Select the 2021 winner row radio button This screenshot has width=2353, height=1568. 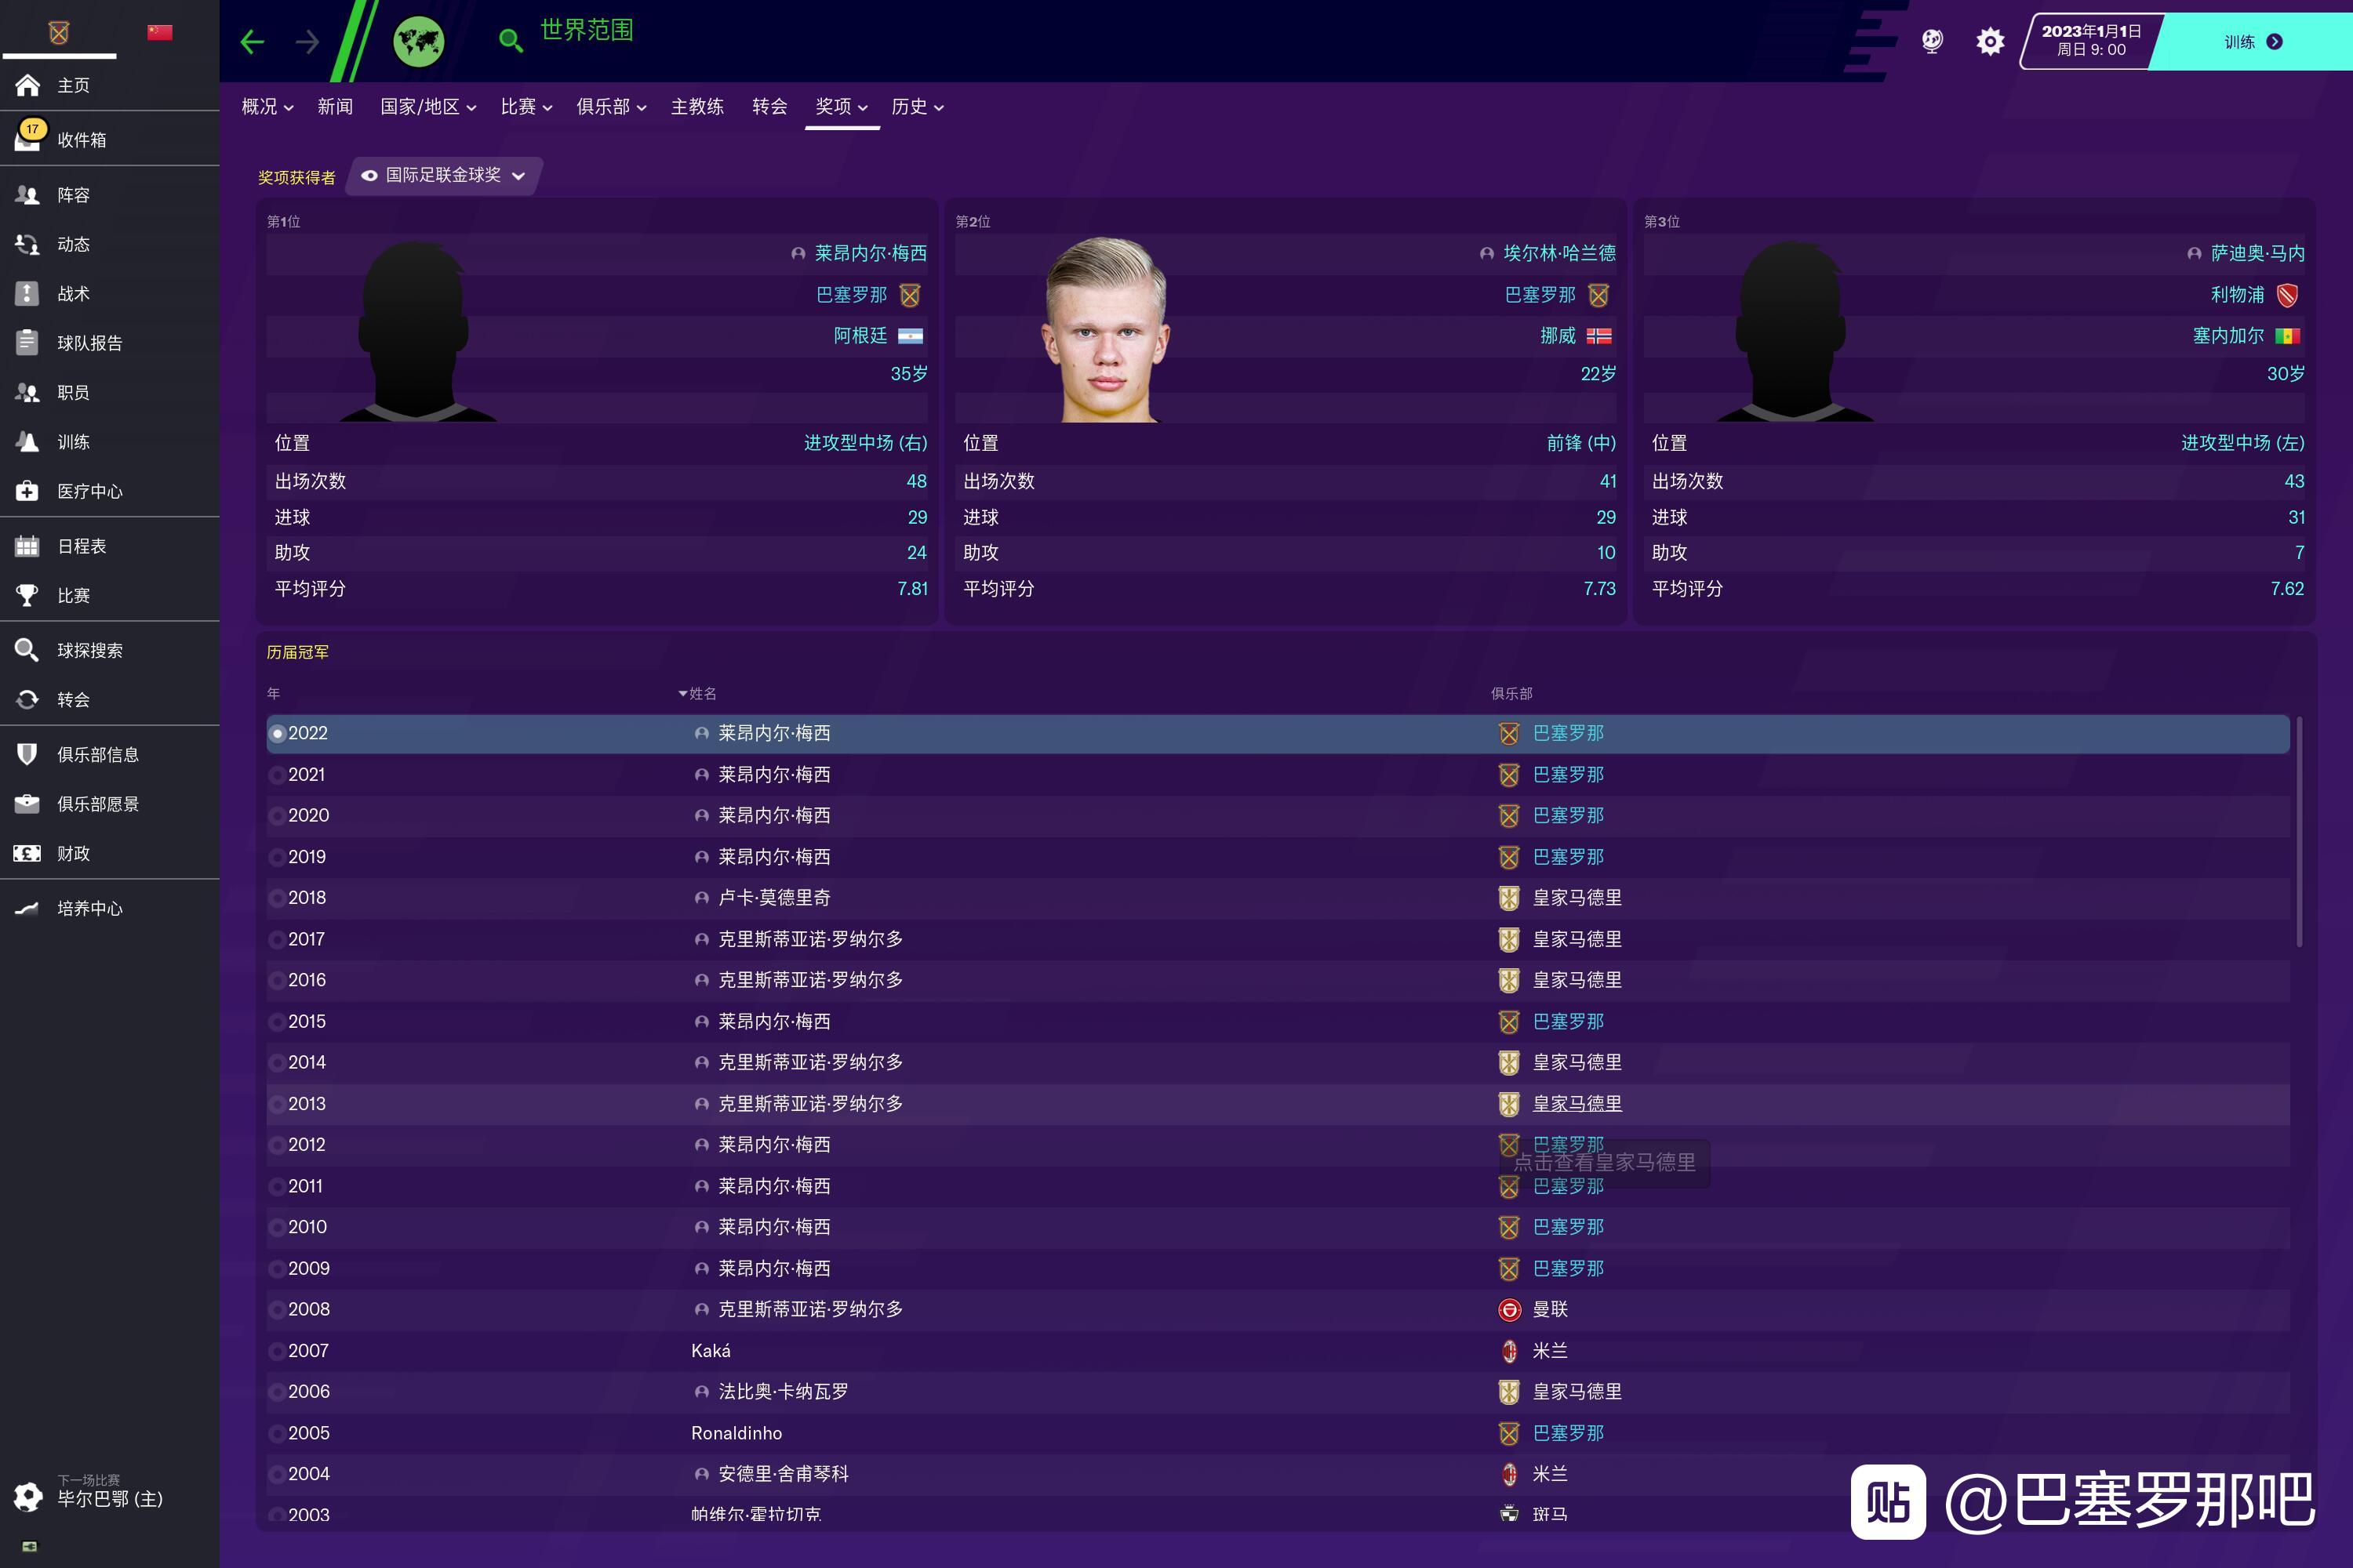point(277,775)
